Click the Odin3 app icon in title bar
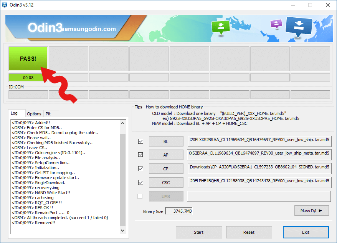The width and height of the screenshot is (337, 243). [5, 5]
